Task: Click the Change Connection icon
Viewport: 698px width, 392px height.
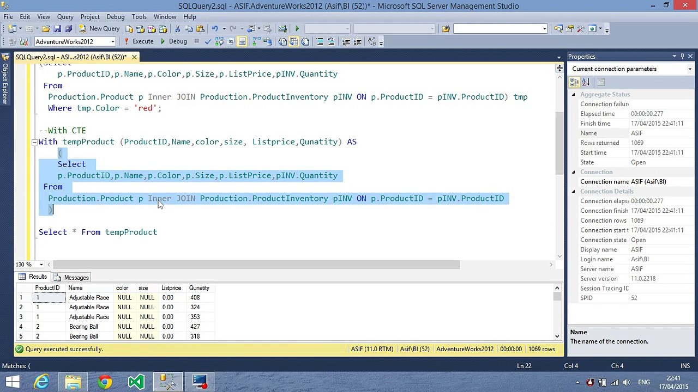Action: pyautogui.click(x=24, y=41)
